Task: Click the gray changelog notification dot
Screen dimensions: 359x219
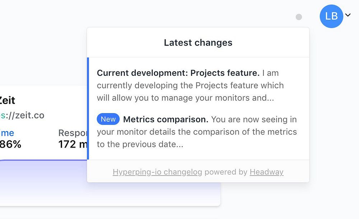Action: point(299,17)
